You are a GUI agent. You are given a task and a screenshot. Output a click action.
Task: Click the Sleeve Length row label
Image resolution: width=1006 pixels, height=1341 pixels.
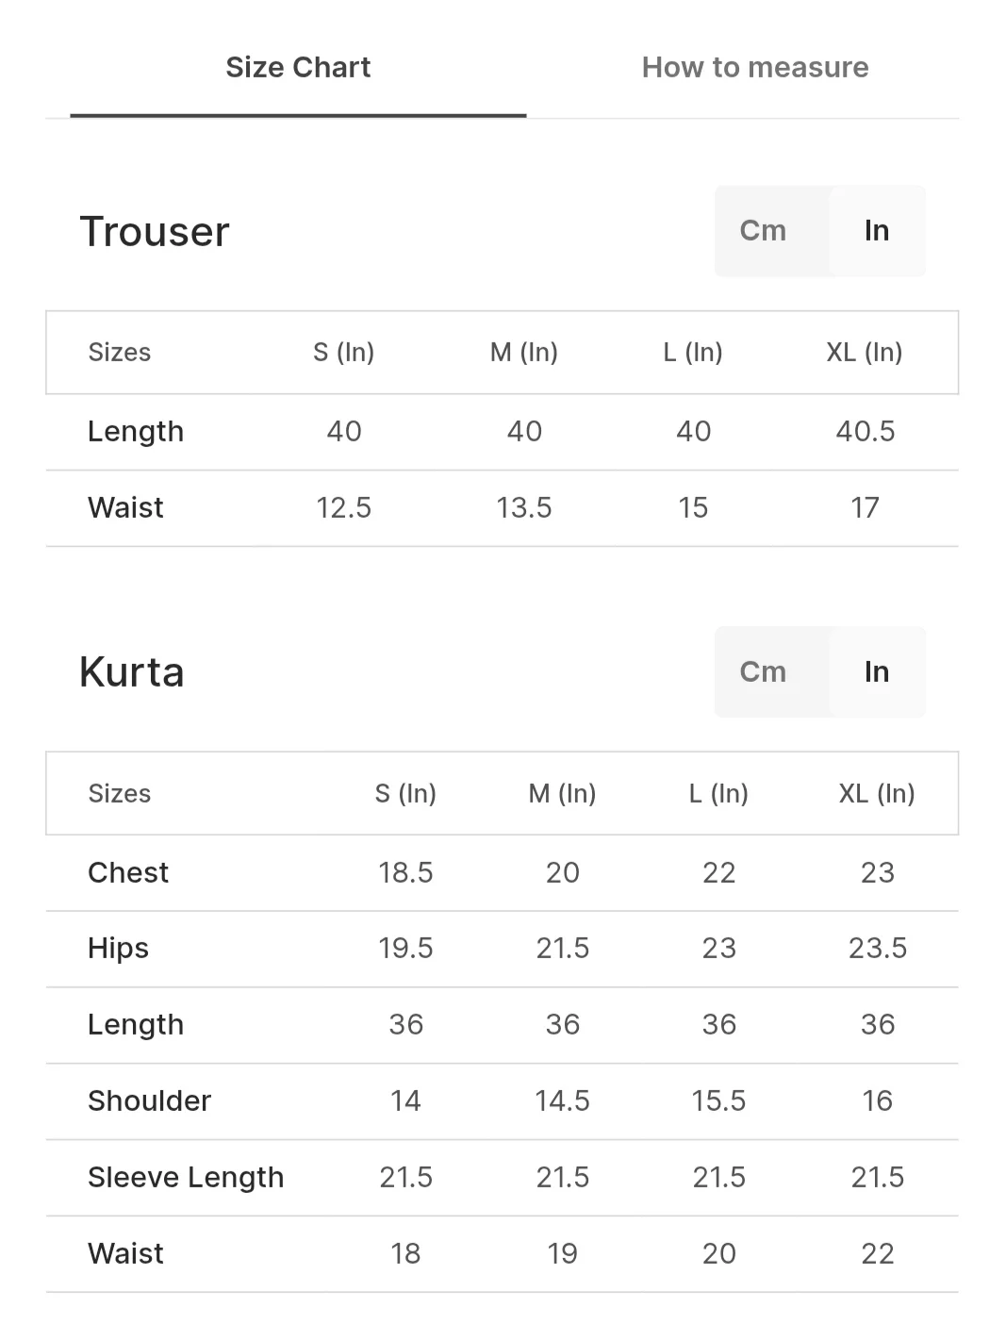186,1178
